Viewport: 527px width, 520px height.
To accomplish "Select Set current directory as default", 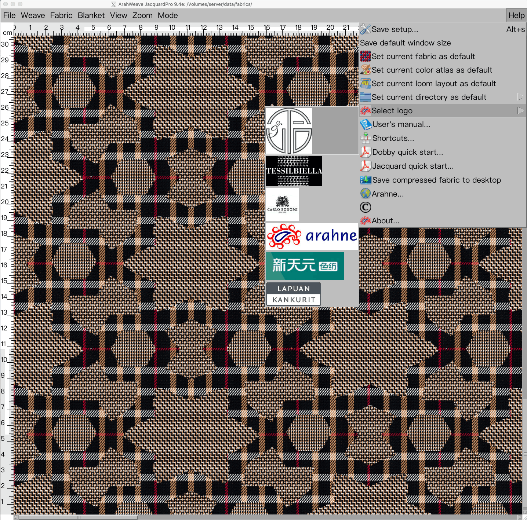I will 443,97.
